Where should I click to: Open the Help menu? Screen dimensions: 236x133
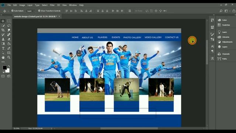(x=81, y=5)
